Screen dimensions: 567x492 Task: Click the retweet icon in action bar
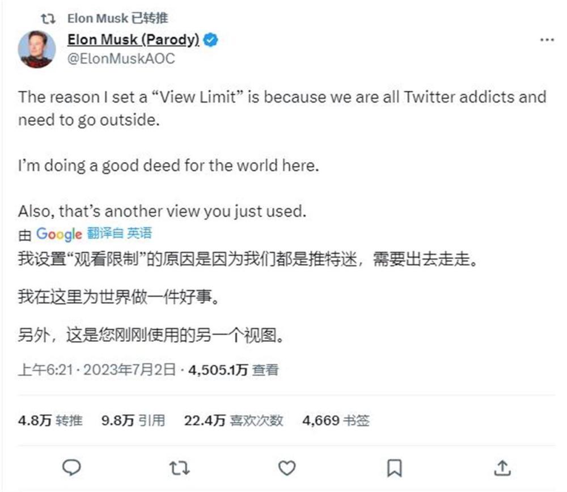point(180,467)
